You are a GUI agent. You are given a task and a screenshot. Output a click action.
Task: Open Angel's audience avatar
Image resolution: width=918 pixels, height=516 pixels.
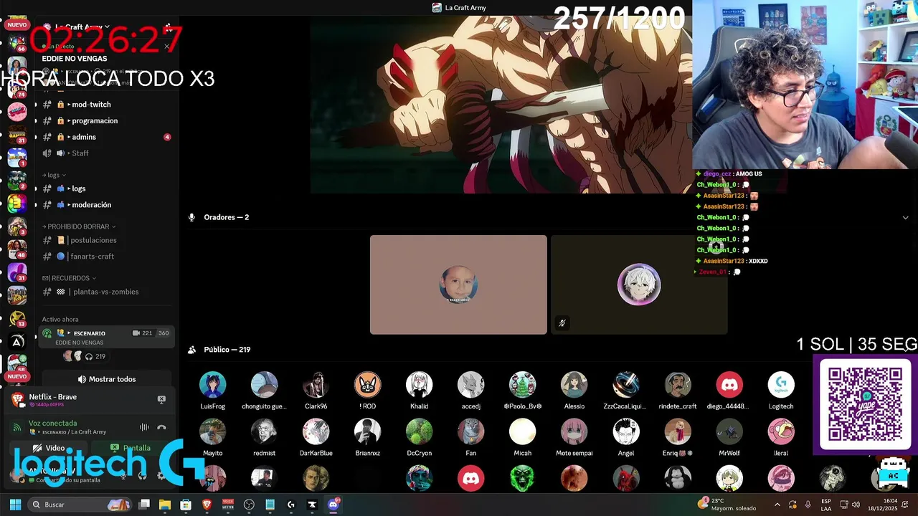click(x=625, y=432)
